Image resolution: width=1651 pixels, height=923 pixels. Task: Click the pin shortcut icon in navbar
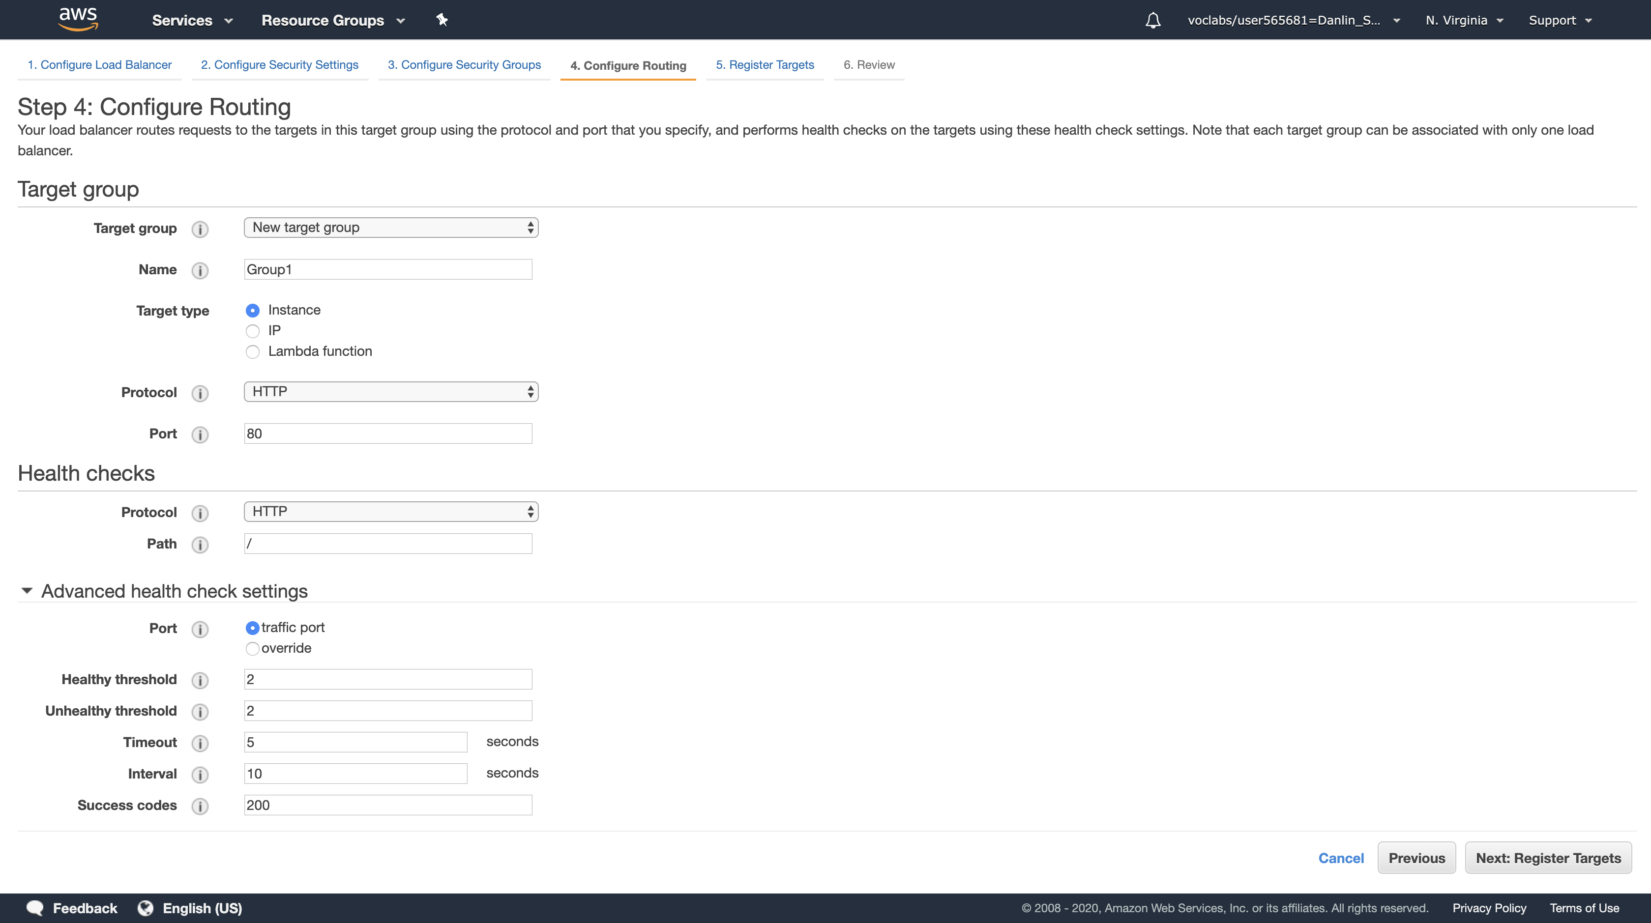pos(442,20)
